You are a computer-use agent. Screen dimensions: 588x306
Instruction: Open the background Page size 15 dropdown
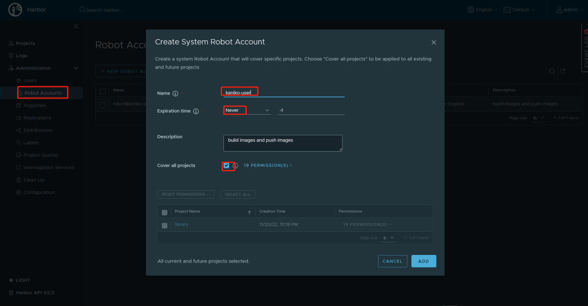(538, 118)
